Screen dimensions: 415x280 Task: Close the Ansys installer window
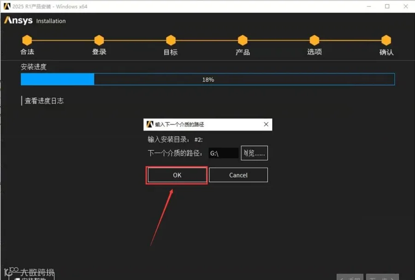pos(406,6)
